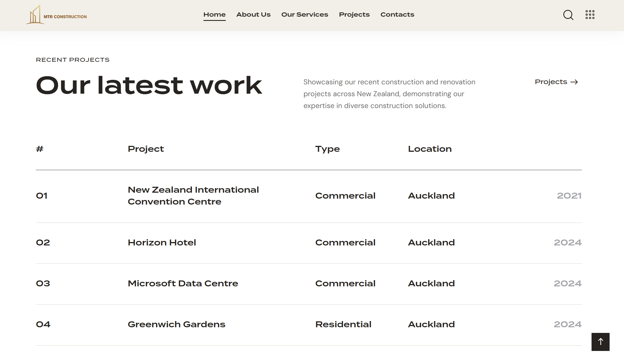This screenshot has height=358, width=624.
Task: Navigate to the Contacts page
Action: point(397,15)
